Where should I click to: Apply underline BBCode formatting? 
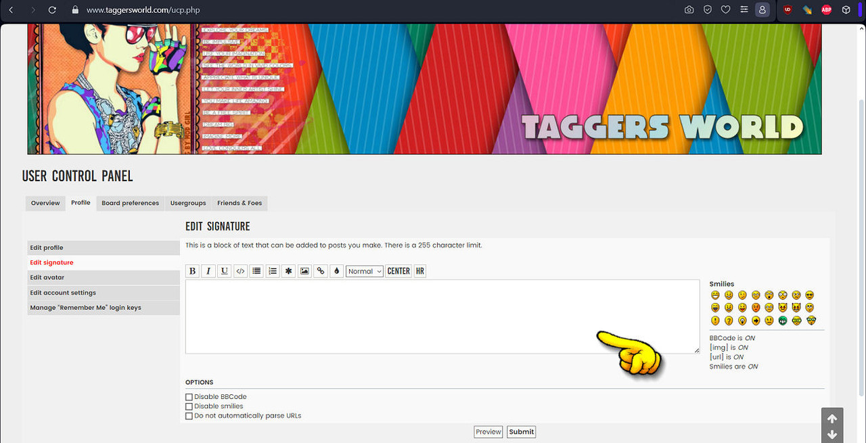pos(225,271)
